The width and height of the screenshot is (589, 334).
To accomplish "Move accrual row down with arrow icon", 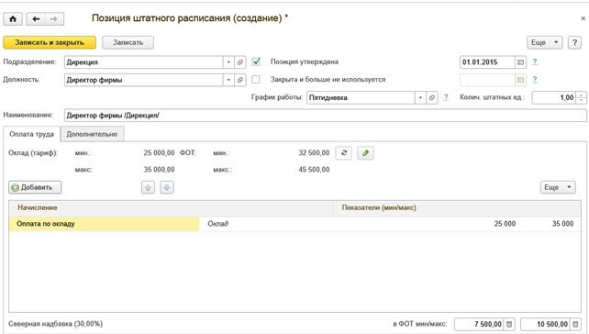I will coord(167,187).
